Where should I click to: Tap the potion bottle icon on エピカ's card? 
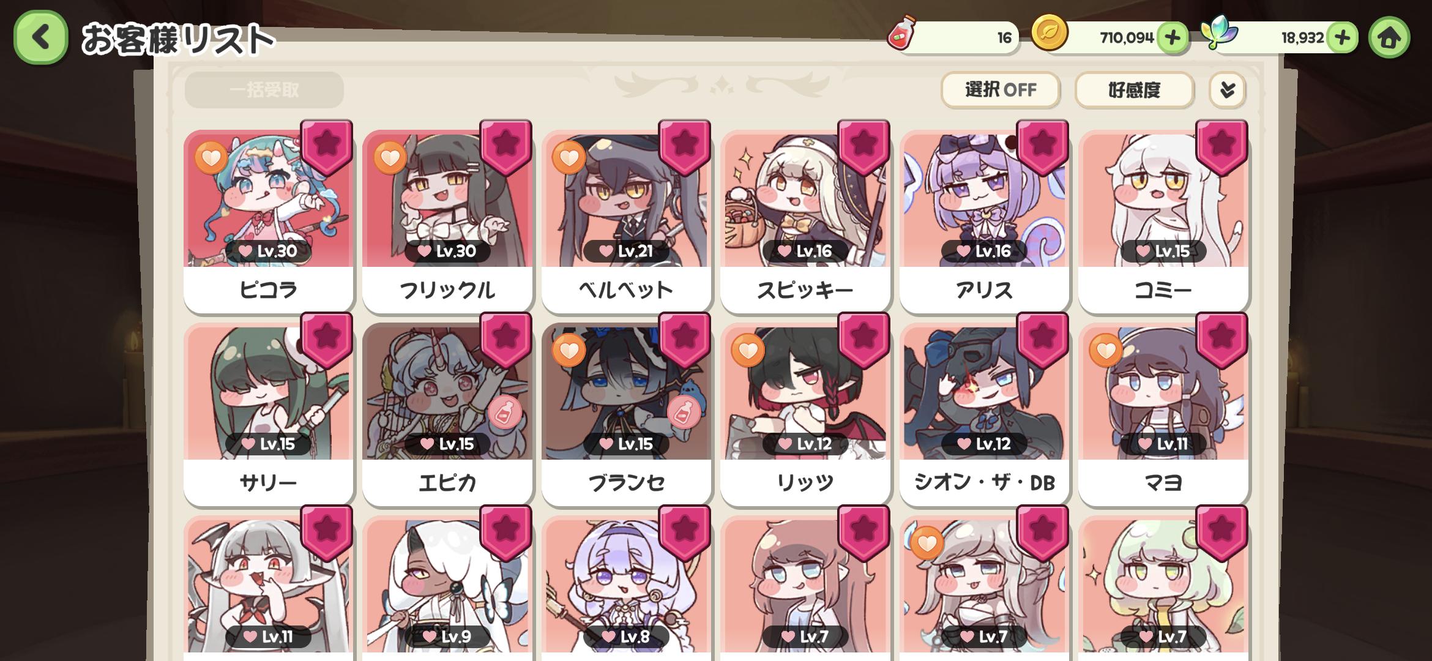tap(505, 413)
